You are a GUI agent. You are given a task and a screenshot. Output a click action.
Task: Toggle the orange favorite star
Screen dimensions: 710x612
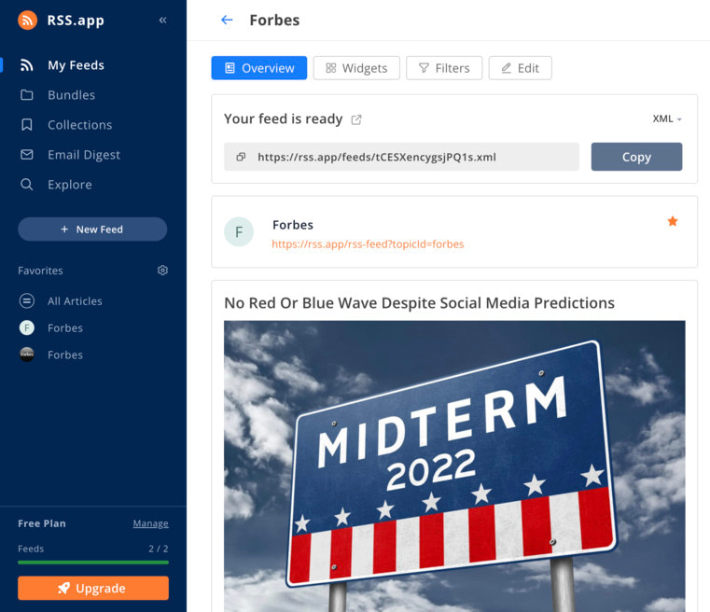[x=673, y=221]
